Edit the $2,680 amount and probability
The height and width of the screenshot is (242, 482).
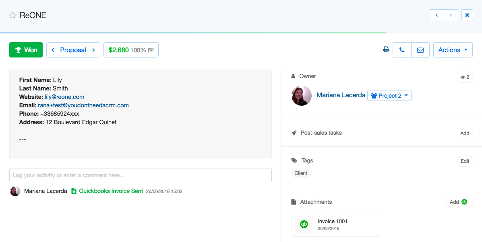tap(131, 50)
